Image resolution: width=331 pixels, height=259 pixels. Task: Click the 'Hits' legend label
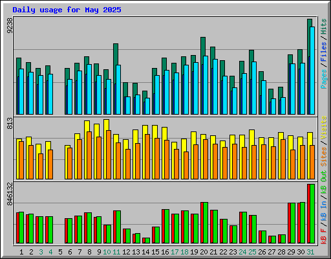coord(324,27)
